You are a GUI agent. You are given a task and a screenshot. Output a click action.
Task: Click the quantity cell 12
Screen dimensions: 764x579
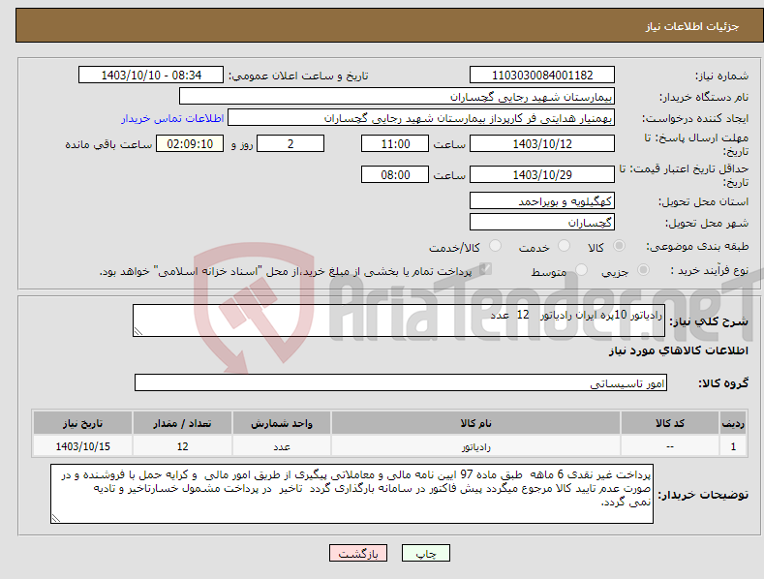[182, 446]
